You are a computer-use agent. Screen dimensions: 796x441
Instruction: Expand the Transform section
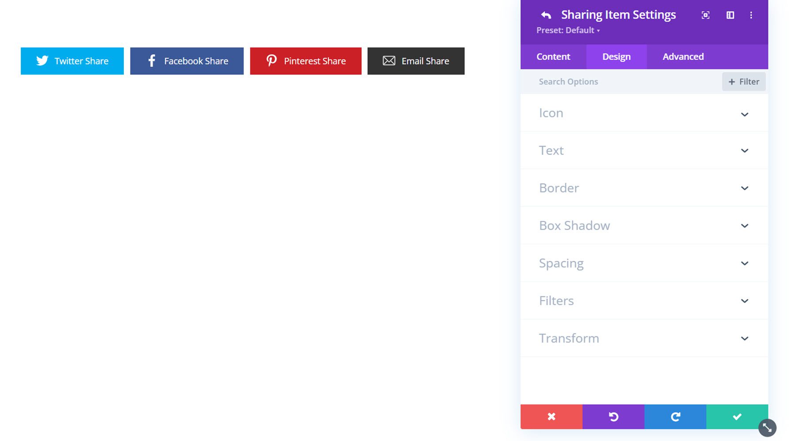coord(644,338)
